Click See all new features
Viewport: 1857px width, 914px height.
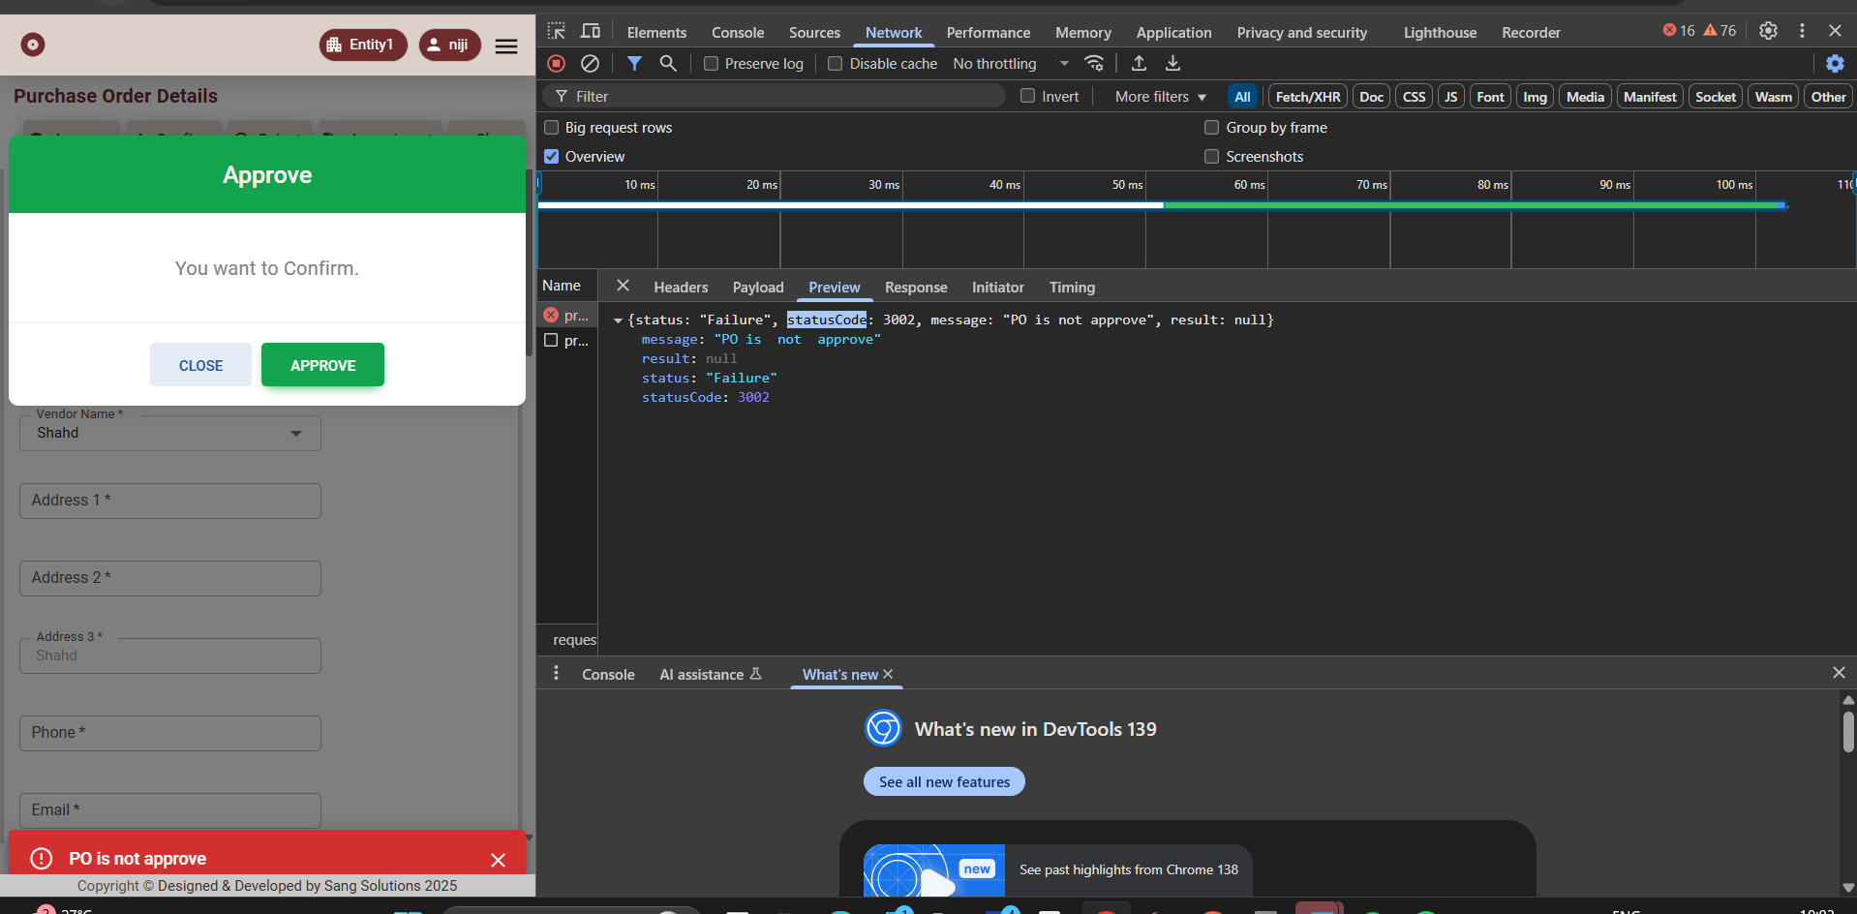[x=944, y=782]
